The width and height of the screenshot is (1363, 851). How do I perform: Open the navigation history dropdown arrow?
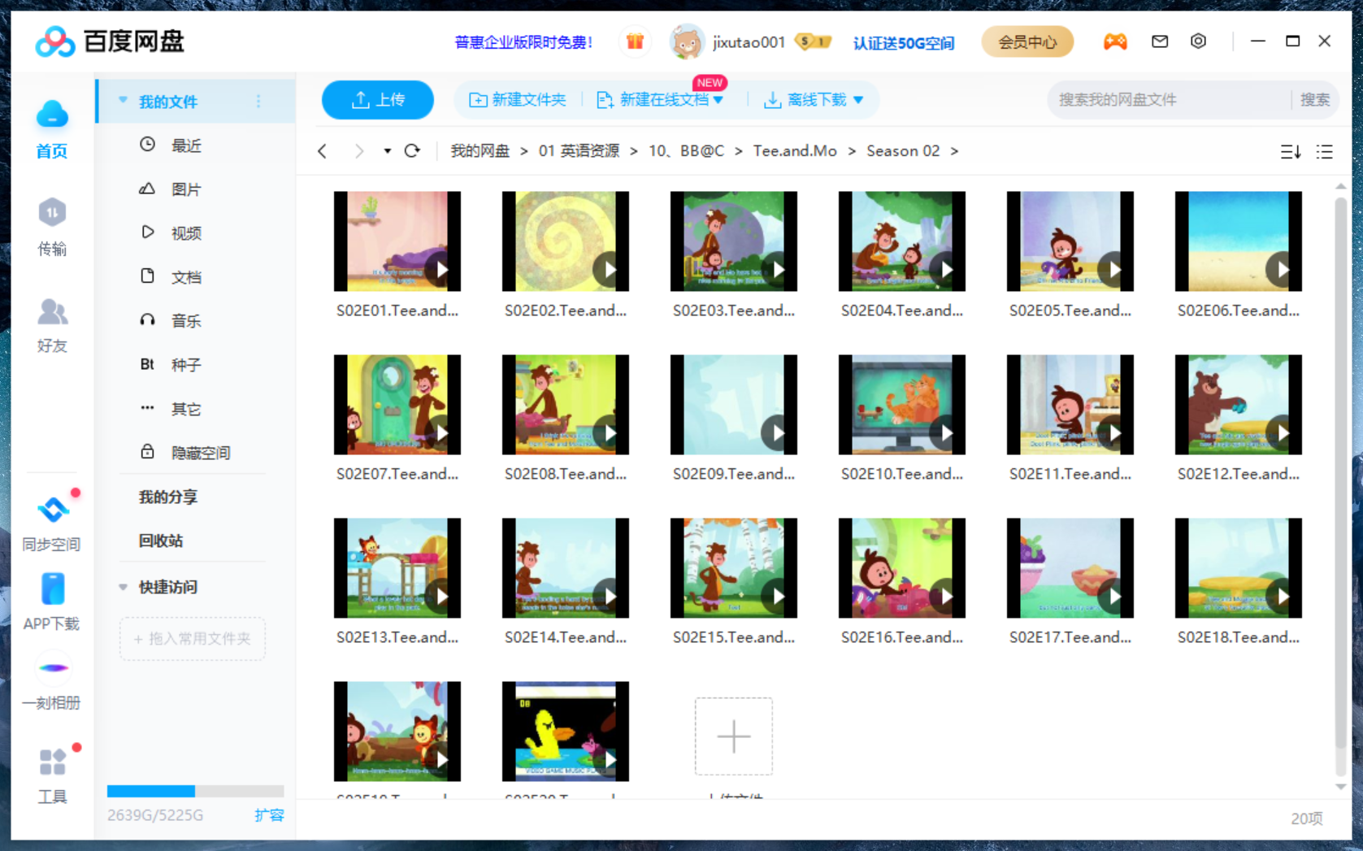(x=388, y=151)
